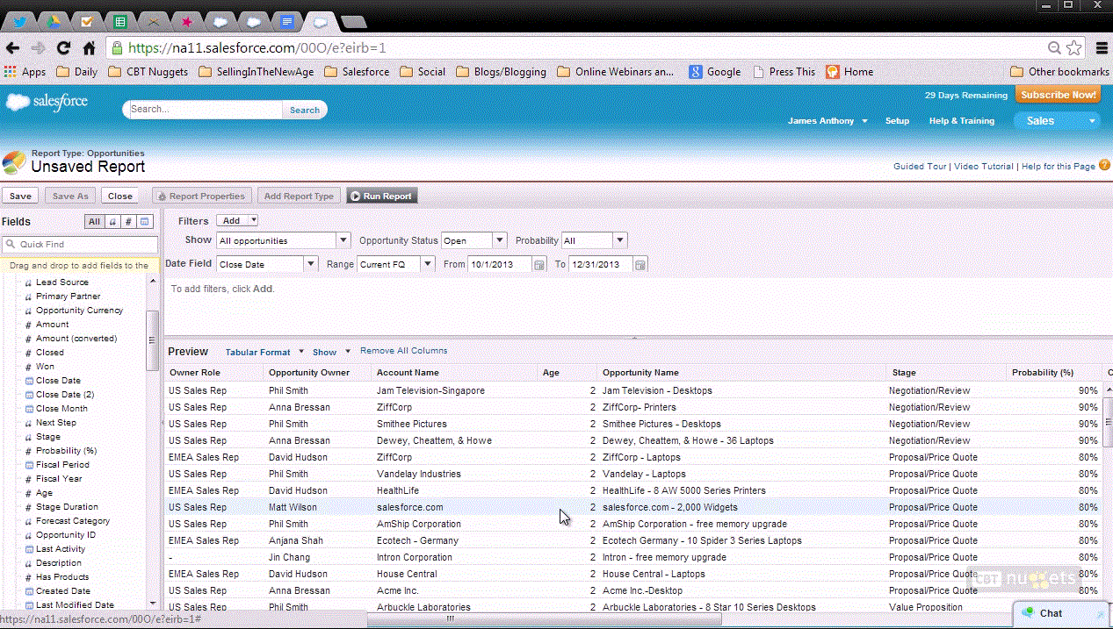Click Remove All Columns link

pyautogui.click(x=404, y=351)
